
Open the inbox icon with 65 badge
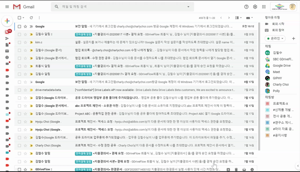[8, 32]
